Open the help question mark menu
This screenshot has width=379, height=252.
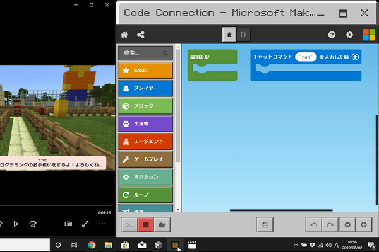pos(332,35)
